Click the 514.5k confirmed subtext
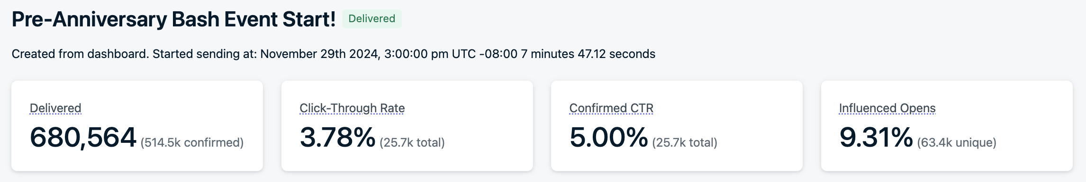 [192, 142]
